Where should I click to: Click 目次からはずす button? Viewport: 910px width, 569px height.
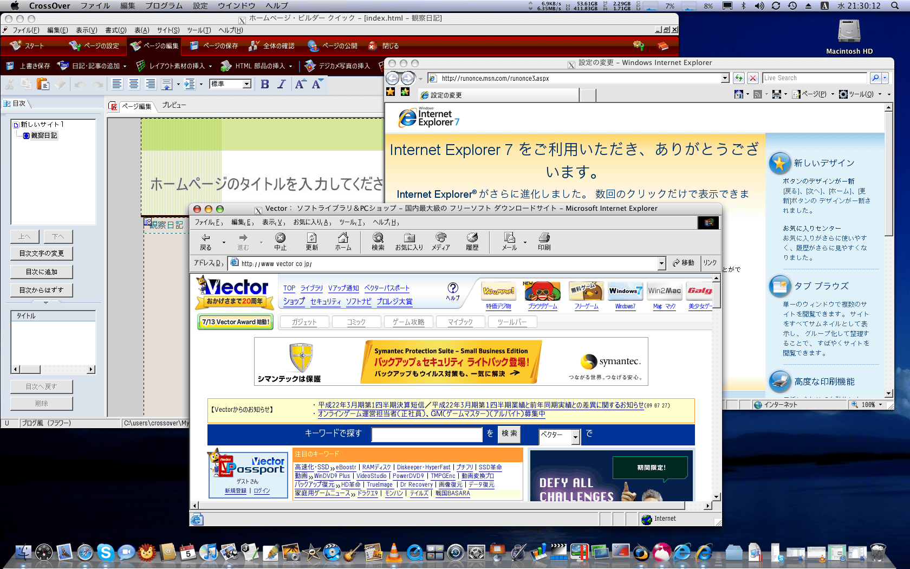42,290
